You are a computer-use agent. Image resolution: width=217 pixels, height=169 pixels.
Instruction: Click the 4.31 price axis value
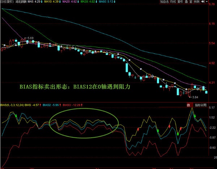pyautogui.click(x=212, y=83)
